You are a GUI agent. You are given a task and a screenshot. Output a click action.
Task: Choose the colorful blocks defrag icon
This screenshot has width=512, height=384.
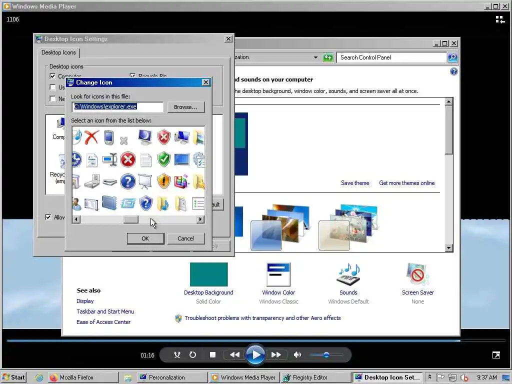181,181
